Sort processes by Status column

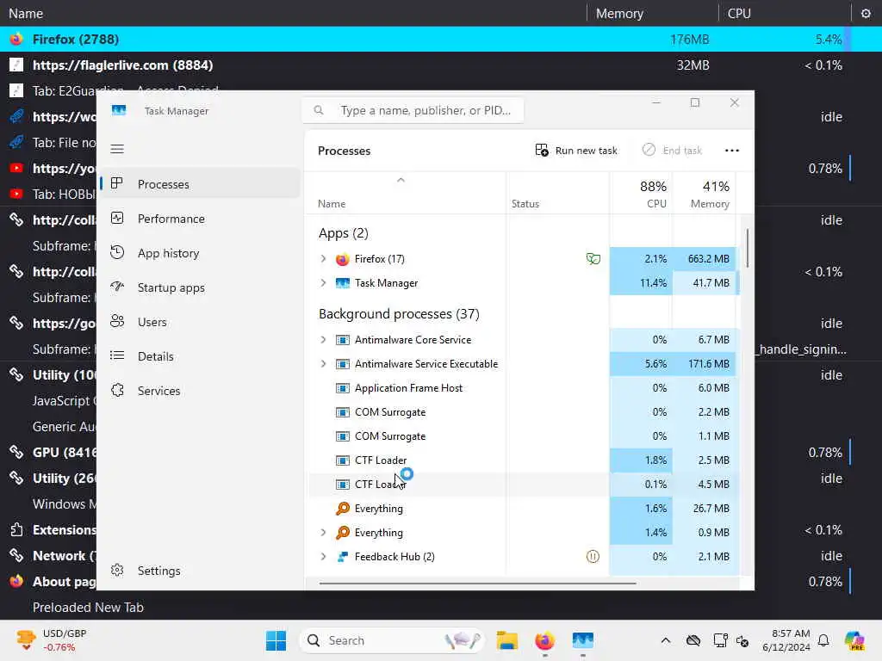pos(557,194)
